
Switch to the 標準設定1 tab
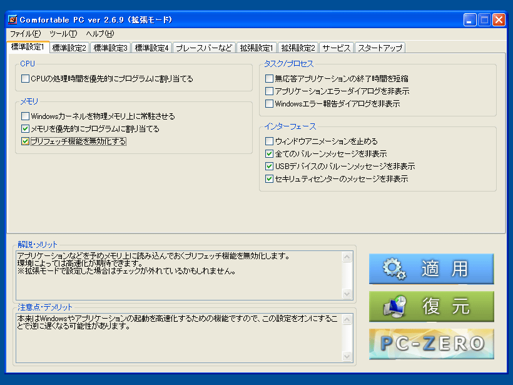click(28, 47)
